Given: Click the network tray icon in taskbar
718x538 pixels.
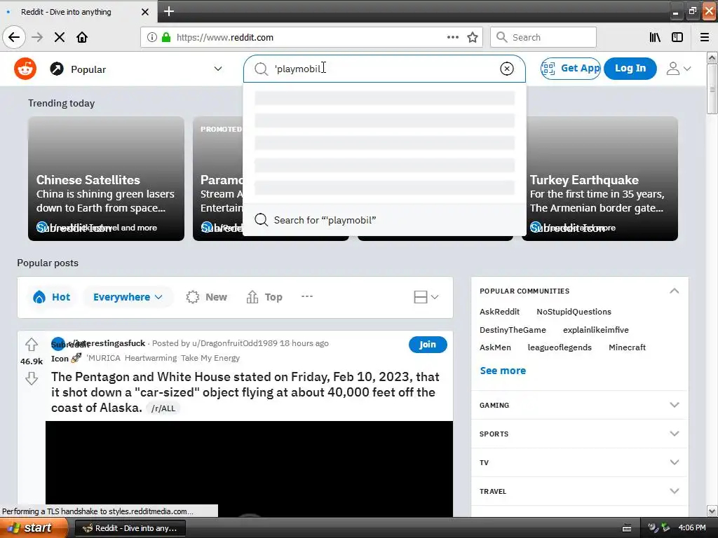Looking at the screenshot, I should (665, 528).
